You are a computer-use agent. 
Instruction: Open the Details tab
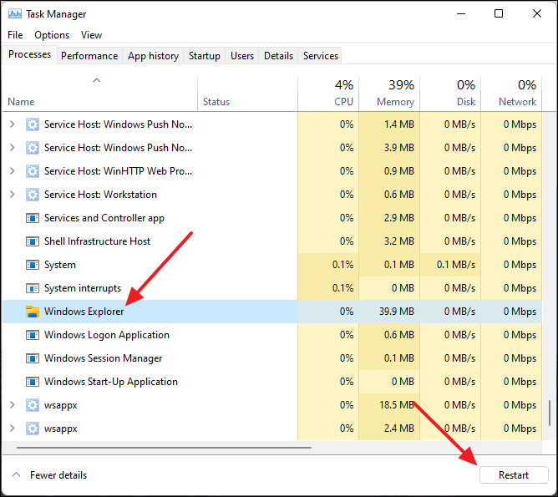[x=278, y=56]
